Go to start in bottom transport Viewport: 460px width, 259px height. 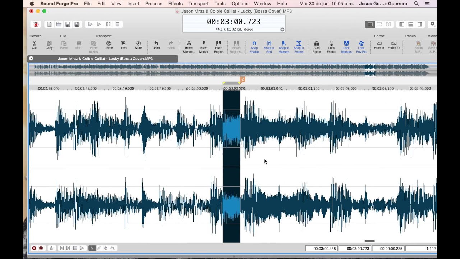(61, 248)
